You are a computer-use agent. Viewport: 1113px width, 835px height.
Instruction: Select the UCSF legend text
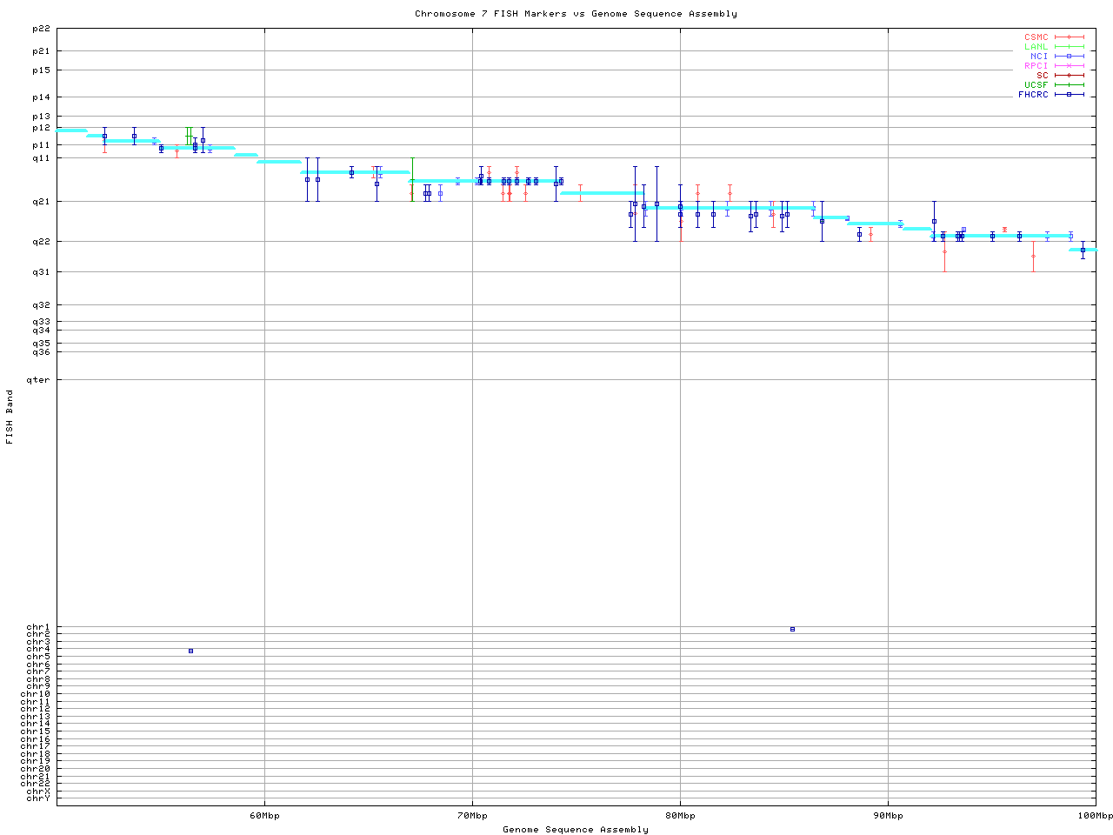click(x=1036, y=84)
